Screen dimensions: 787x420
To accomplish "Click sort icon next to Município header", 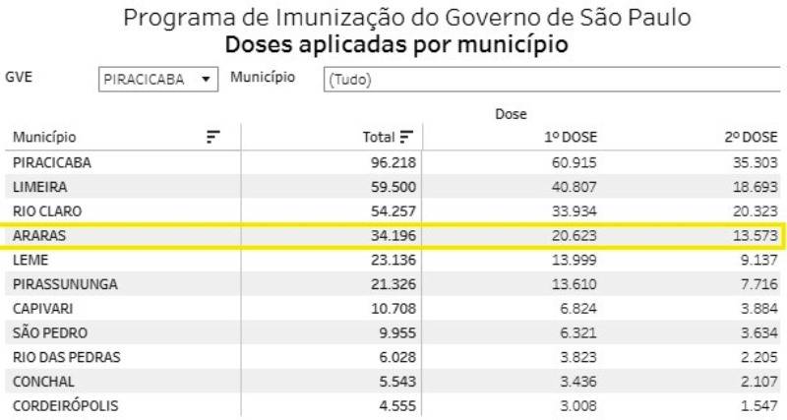I will 212,138.
